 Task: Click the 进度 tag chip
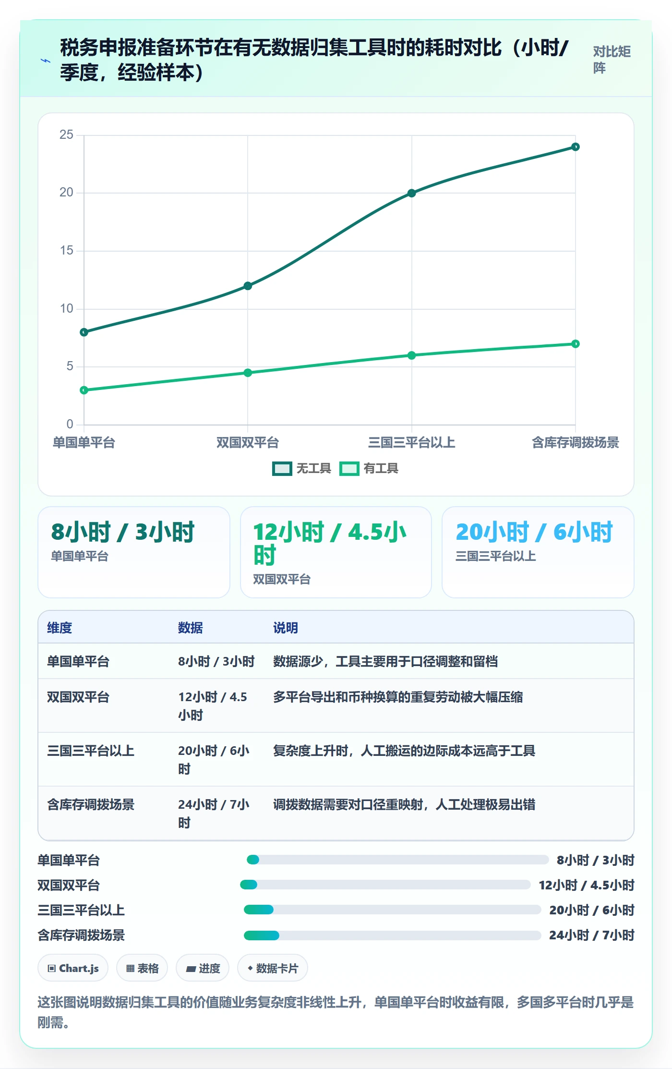(x=203, y=968)
